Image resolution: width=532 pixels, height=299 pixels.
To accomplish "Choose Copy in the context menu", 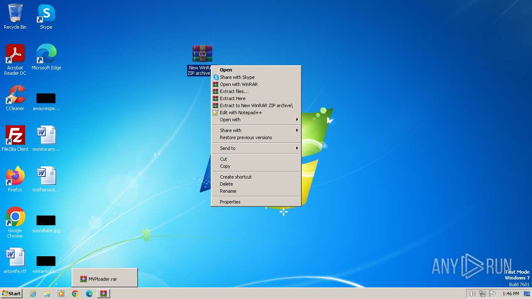I will click(256, 166).
